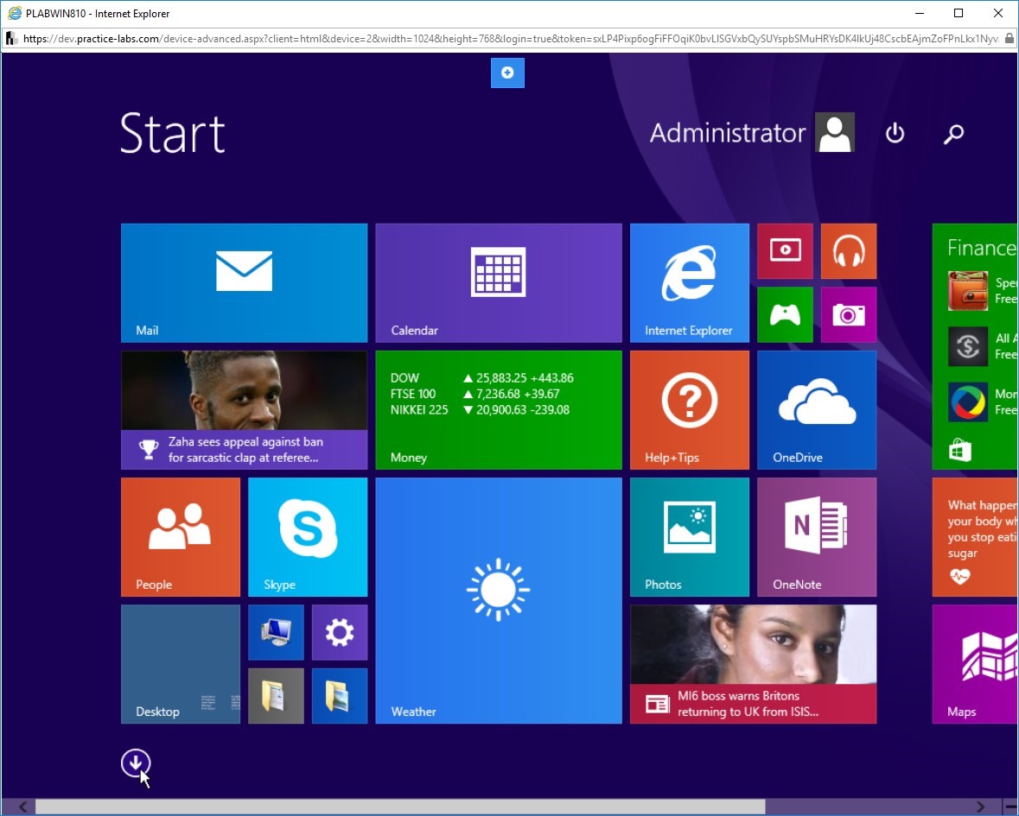The width and height of the screenshot is (1019, 816).
Task: Launch the OneNote tile
Action: (x=817, y=537)
